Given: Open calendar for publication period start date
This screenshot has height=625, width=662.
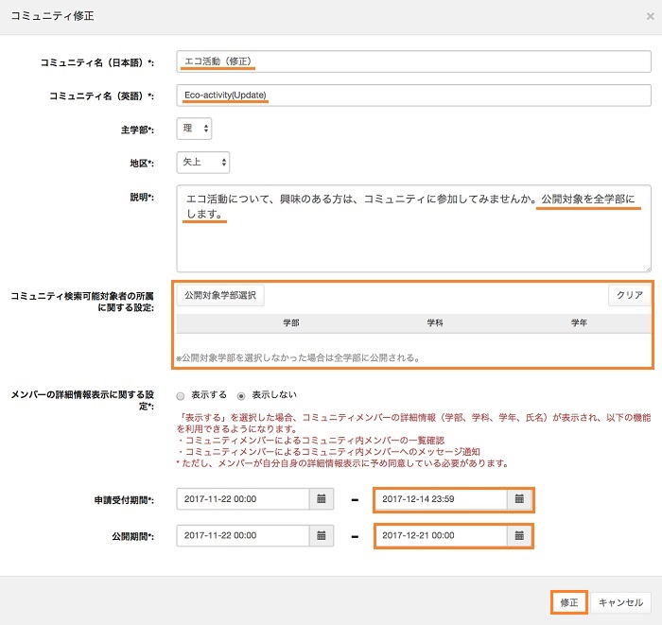Looking at the screenshot, I should [322, 535].
